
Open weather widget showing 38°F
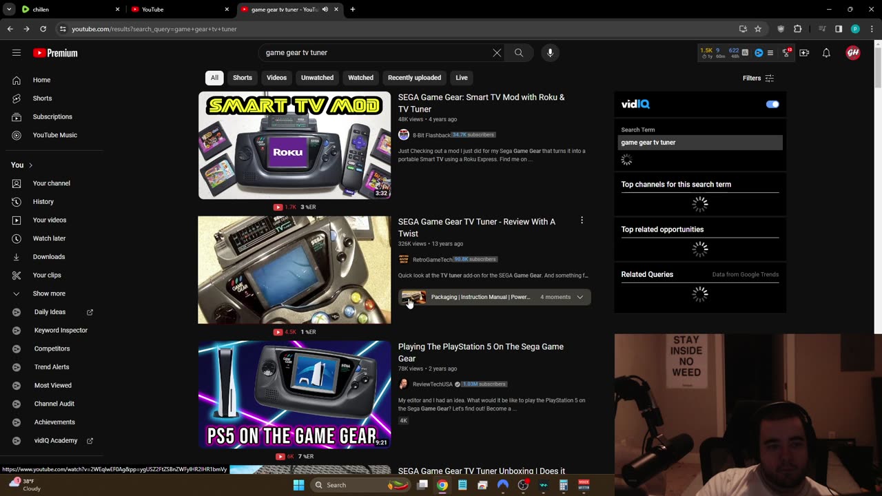coord(25,485)
